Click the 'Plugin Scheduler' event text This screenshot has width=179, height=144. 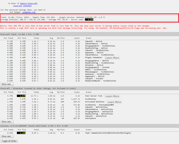tap(94, 57)
